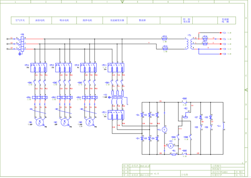Click the -KM3 contactor label
Viewport: 251px width, 178px height.
coord(80,83)
